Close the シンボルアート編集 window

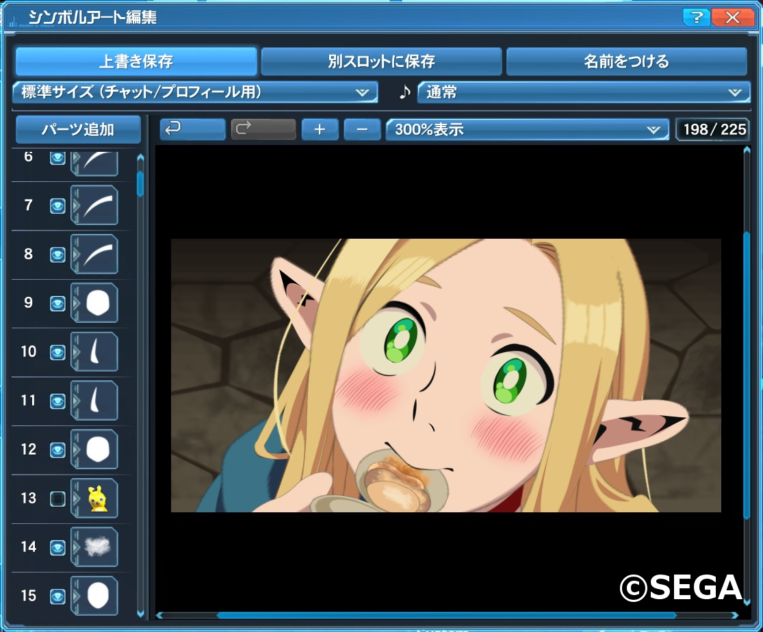click(x=732, y=18)
